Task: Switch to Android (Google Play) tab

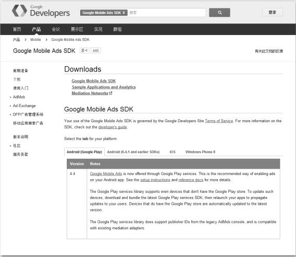Action: 84,152
